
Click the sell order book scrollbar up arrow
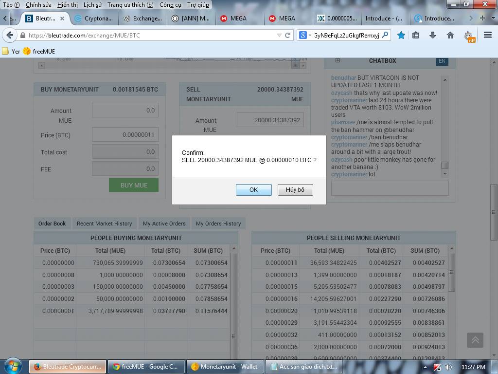pyautogui.click(x=452, y=248)
